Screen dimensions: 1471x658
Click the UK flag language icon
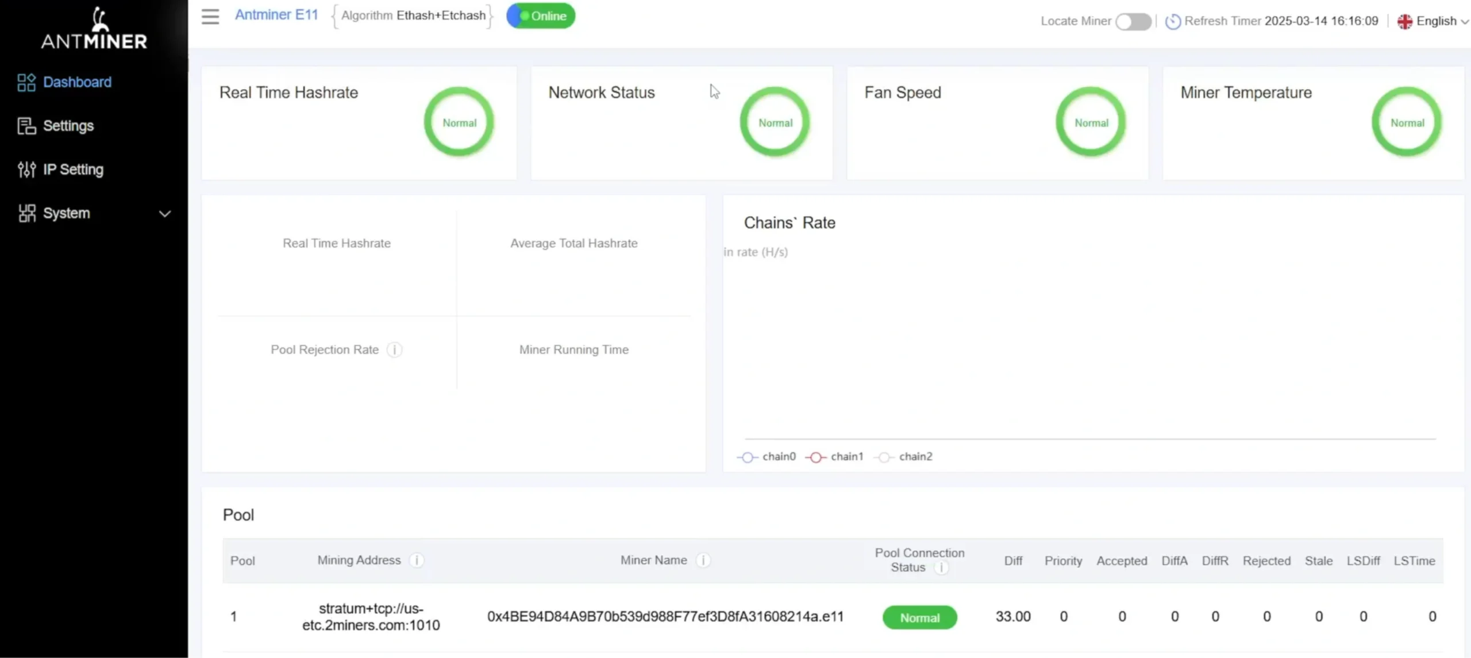point(1405,22)
